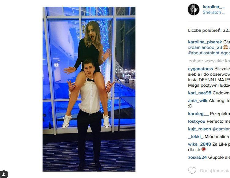230x178 pixels.
Task: Open karolina_pisarek caption username
Action: pyautogui.click(x=205, y=42)
